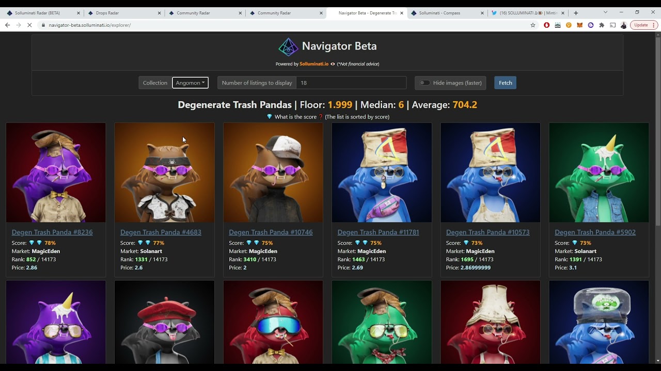Click the site info lock icon
Viewport: 661px width, 371px height.
coord(43,25)
